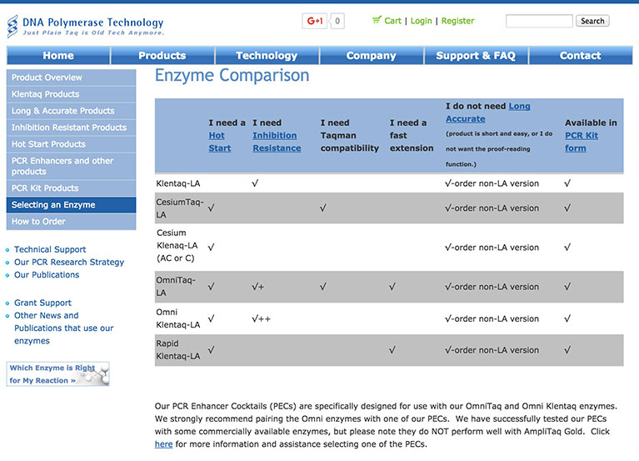This screenshot has height=461, width=639.
Task: Click the PCR Kit form header link
Action: [582, 142]
